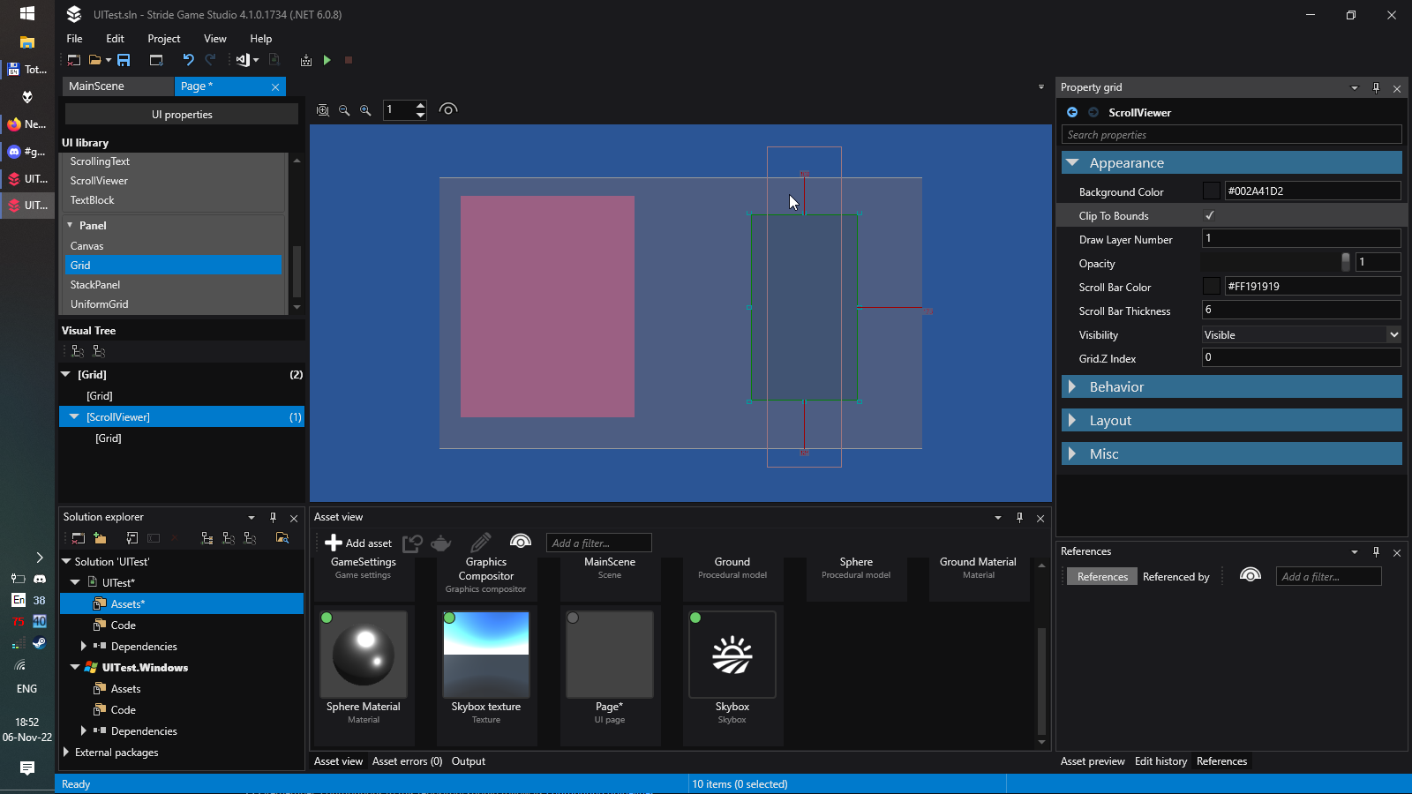Image resolution: width=1412 pixels, height=794 pixels.
Task: Click the new project icon in main toolbar
Action: [74, 60]
